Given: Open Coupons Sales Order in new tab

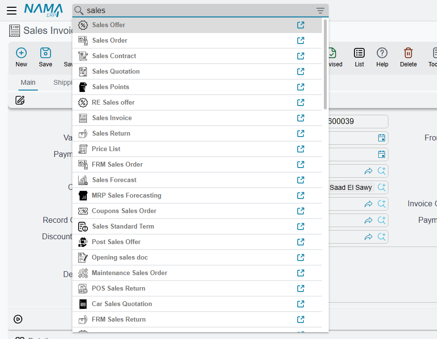Looking at the screenshot, I should 301,211.
